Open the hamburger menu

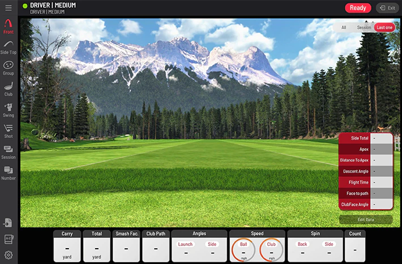coord(8,8)
